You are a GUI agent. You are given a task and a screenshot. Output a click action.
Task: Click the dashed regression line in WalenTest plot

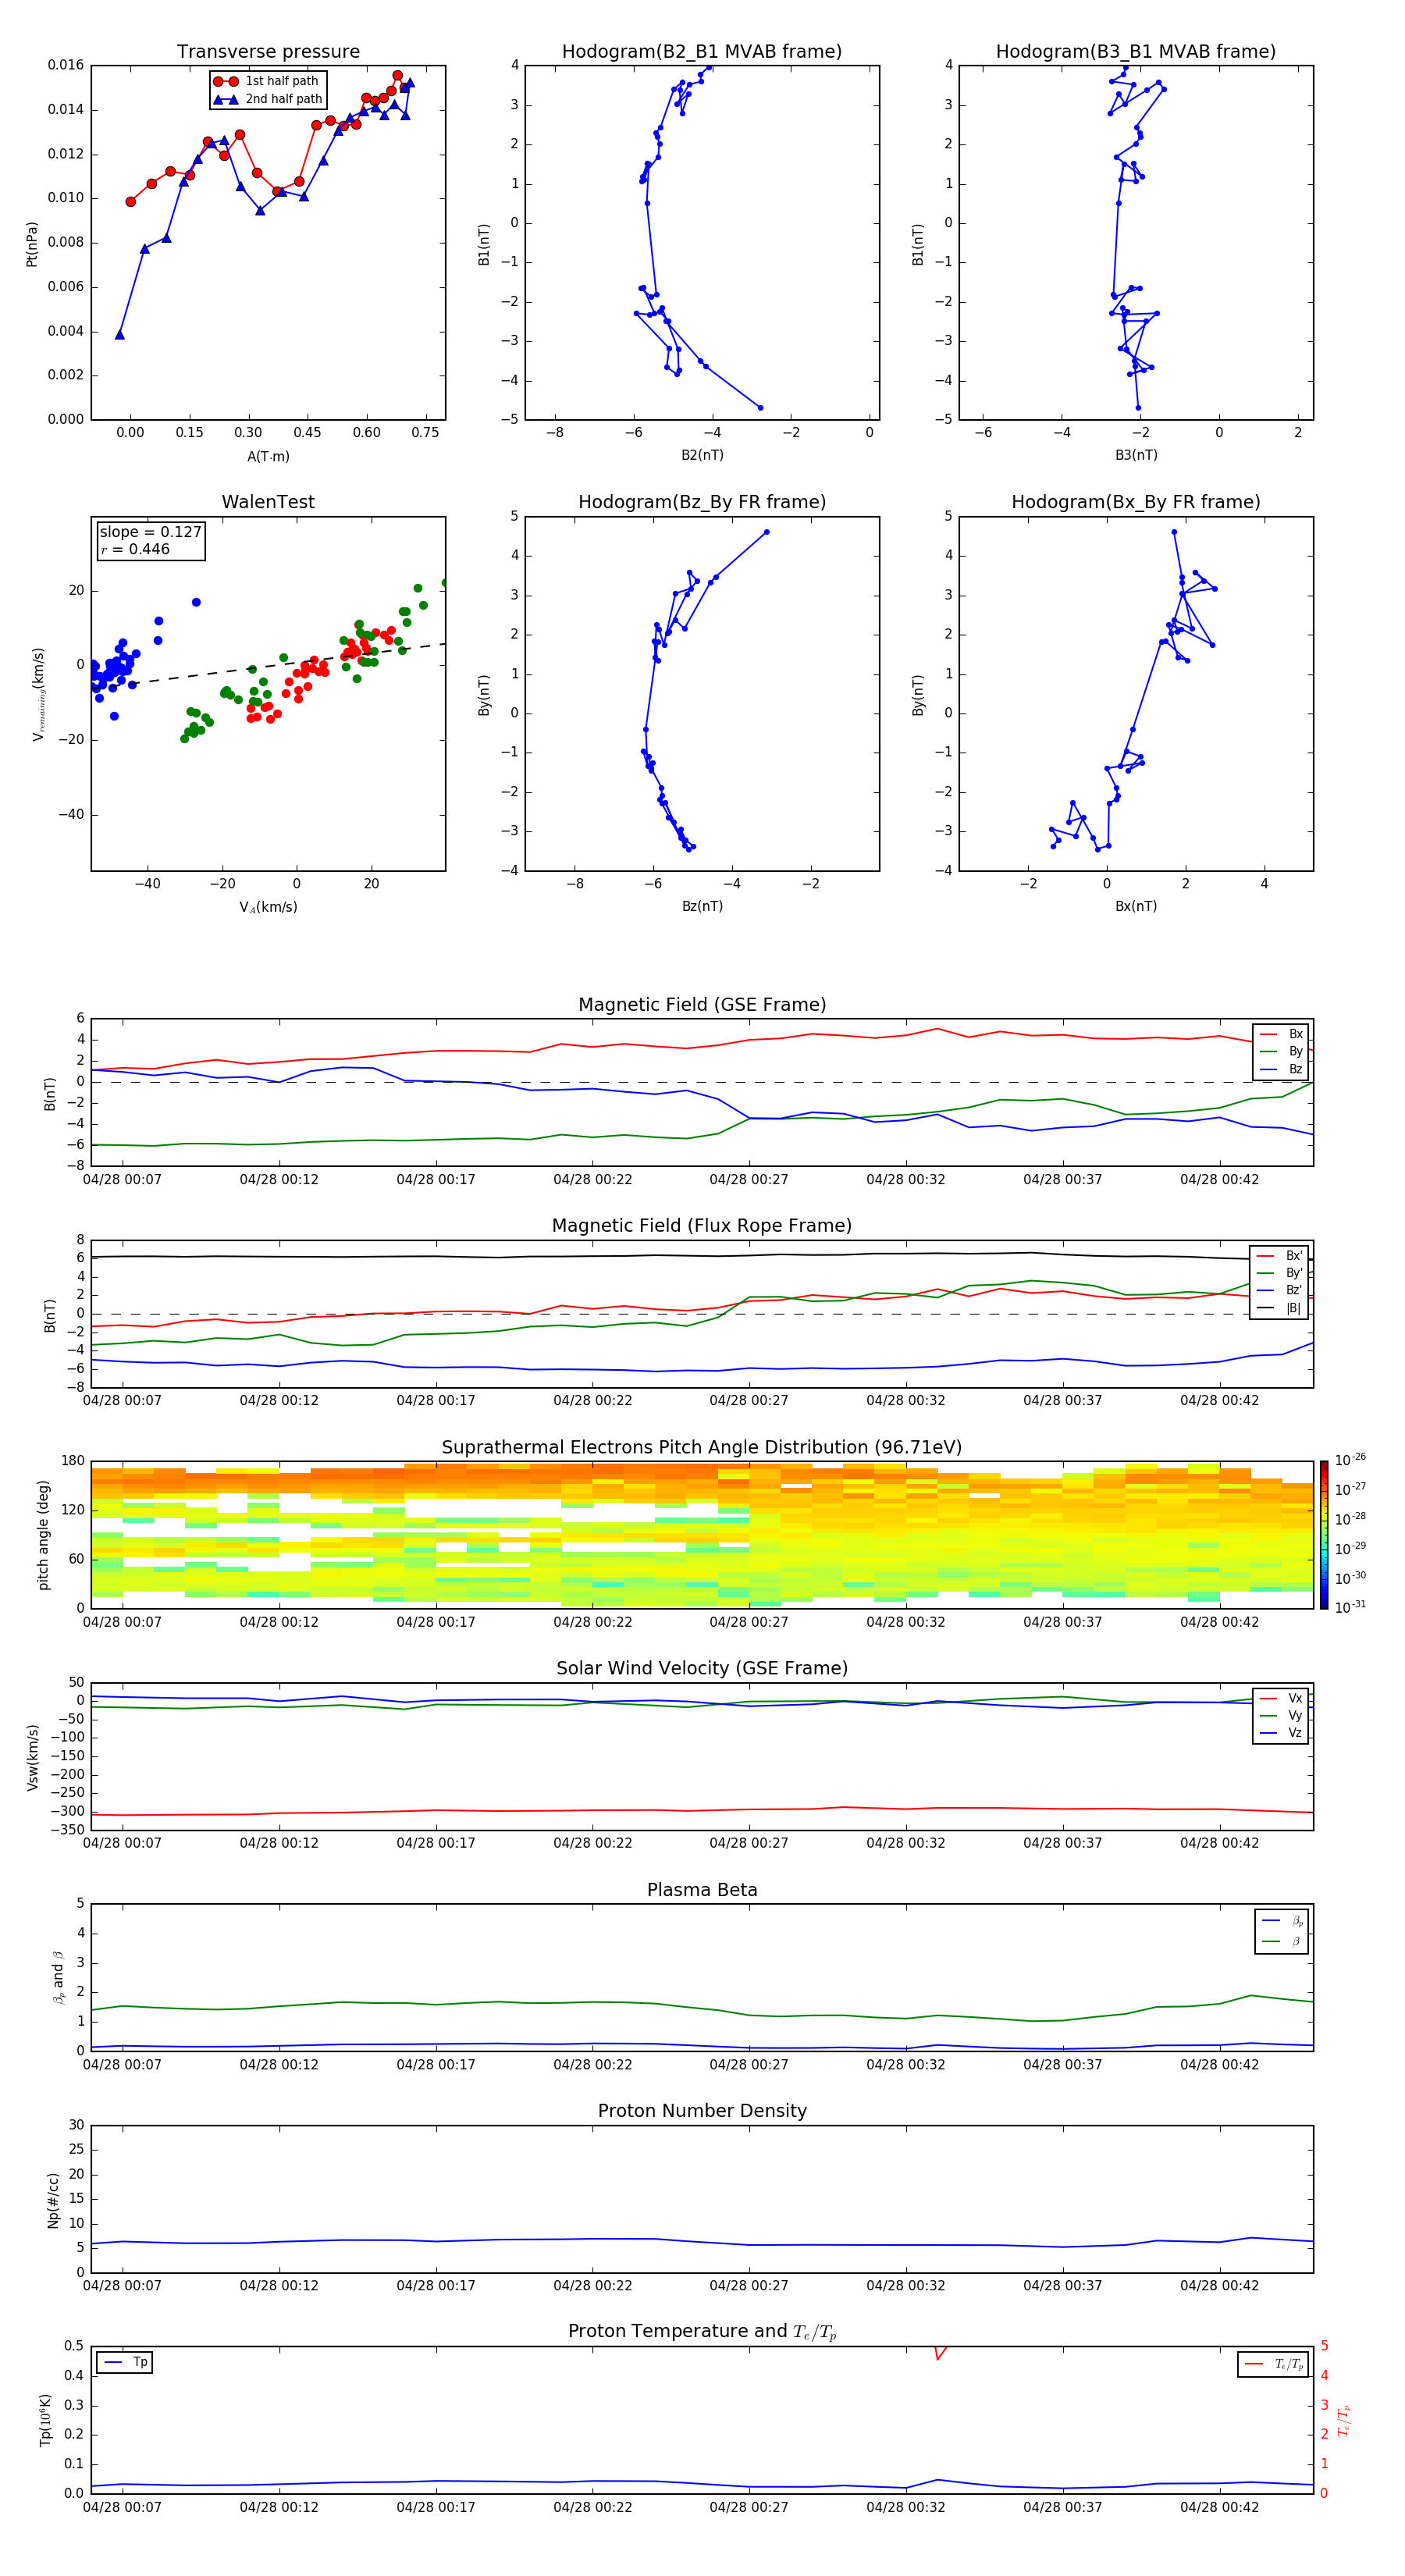tap(268, 665)
